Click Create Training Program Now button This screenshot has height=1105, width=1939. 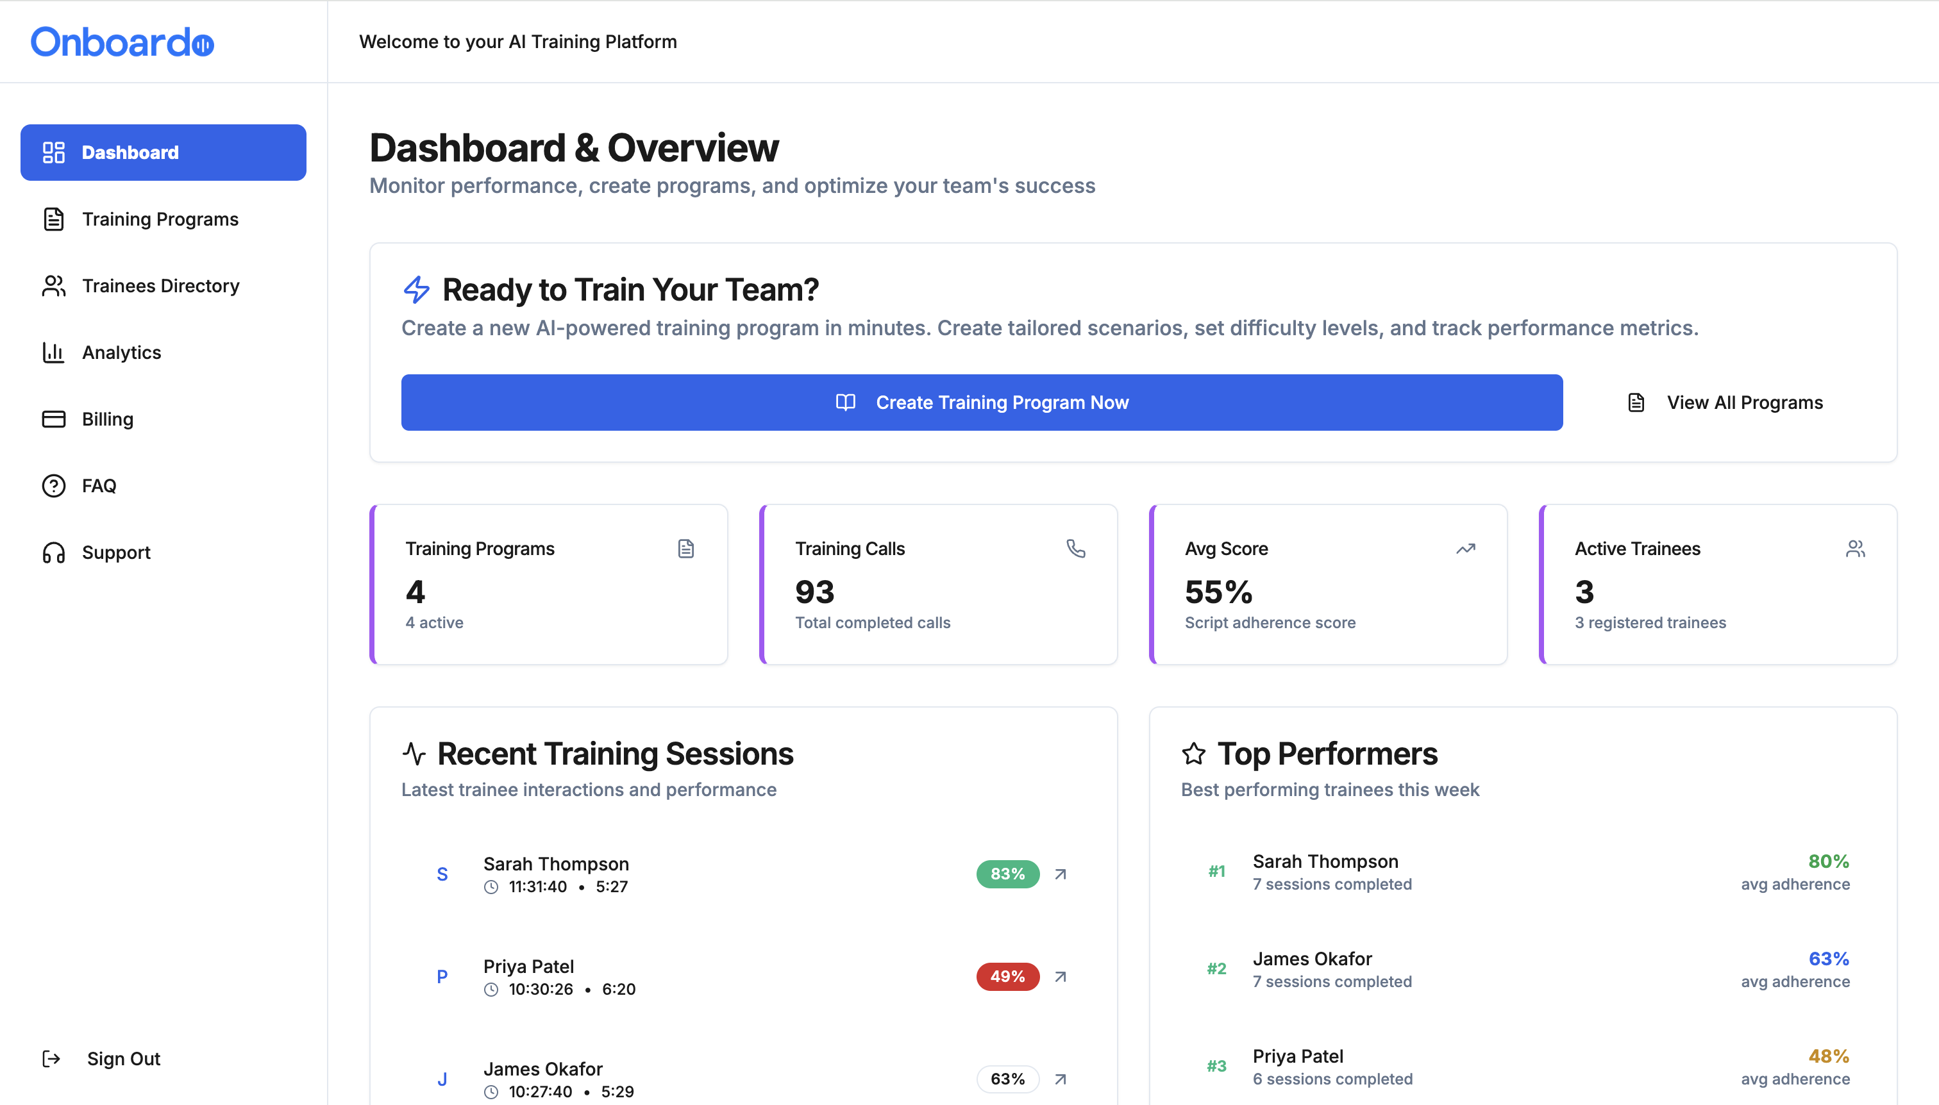pos(982,403)
